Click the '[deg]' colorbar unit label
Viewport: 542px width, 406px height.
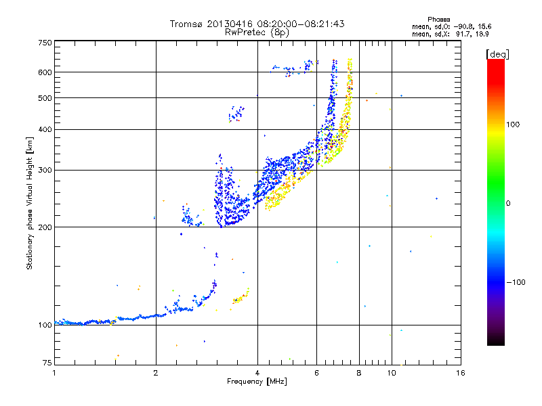click(x=497, y=54)
